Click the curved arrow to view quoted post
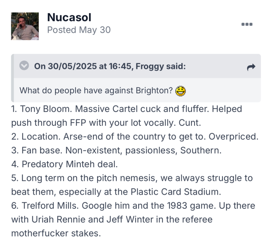This screenshot has width=272, height=249. 251,67
